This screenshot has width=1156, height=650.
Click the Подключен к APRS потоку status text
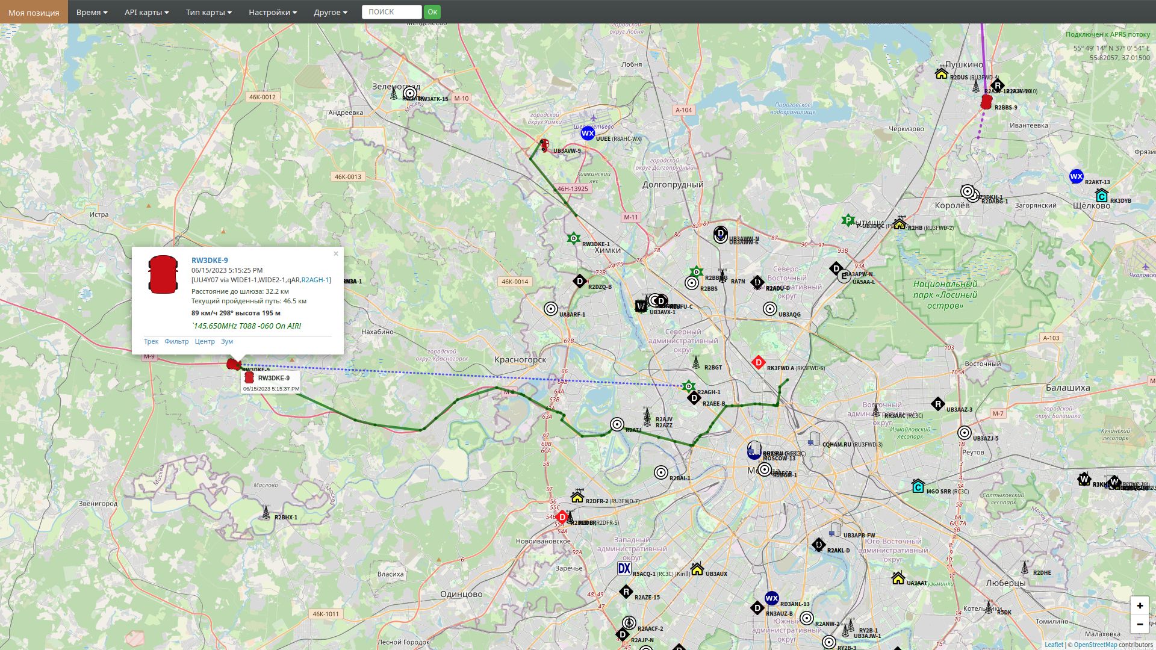1107,34
